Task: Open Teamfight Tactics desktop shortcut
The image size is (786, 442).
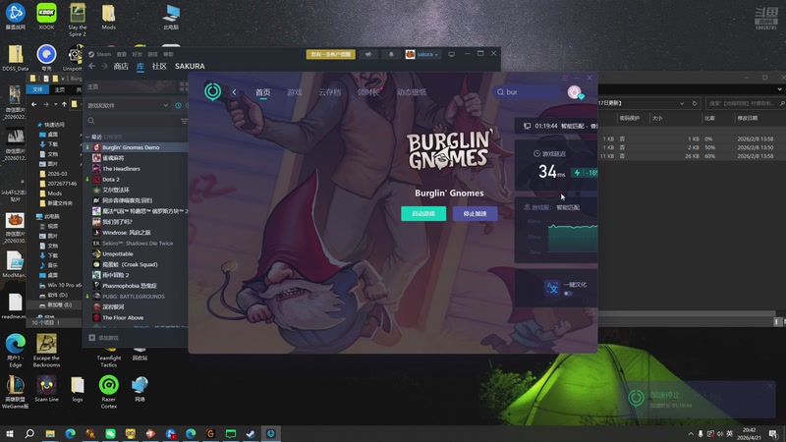Action: click(109, 357)
